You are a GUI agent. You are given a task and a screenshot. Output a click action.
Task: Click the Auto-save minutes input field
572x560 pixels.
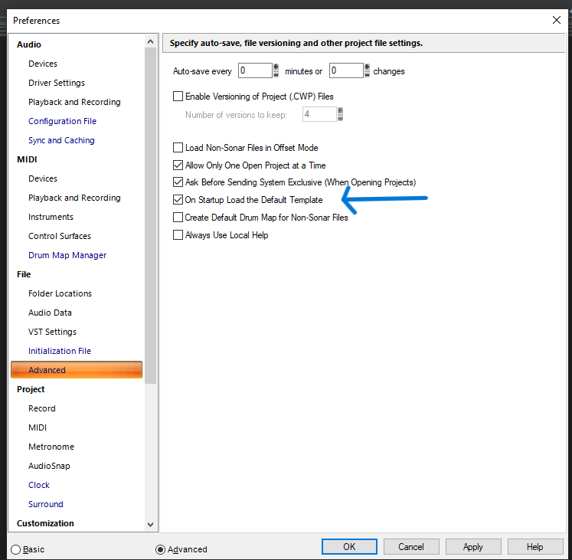click(255, 70)
